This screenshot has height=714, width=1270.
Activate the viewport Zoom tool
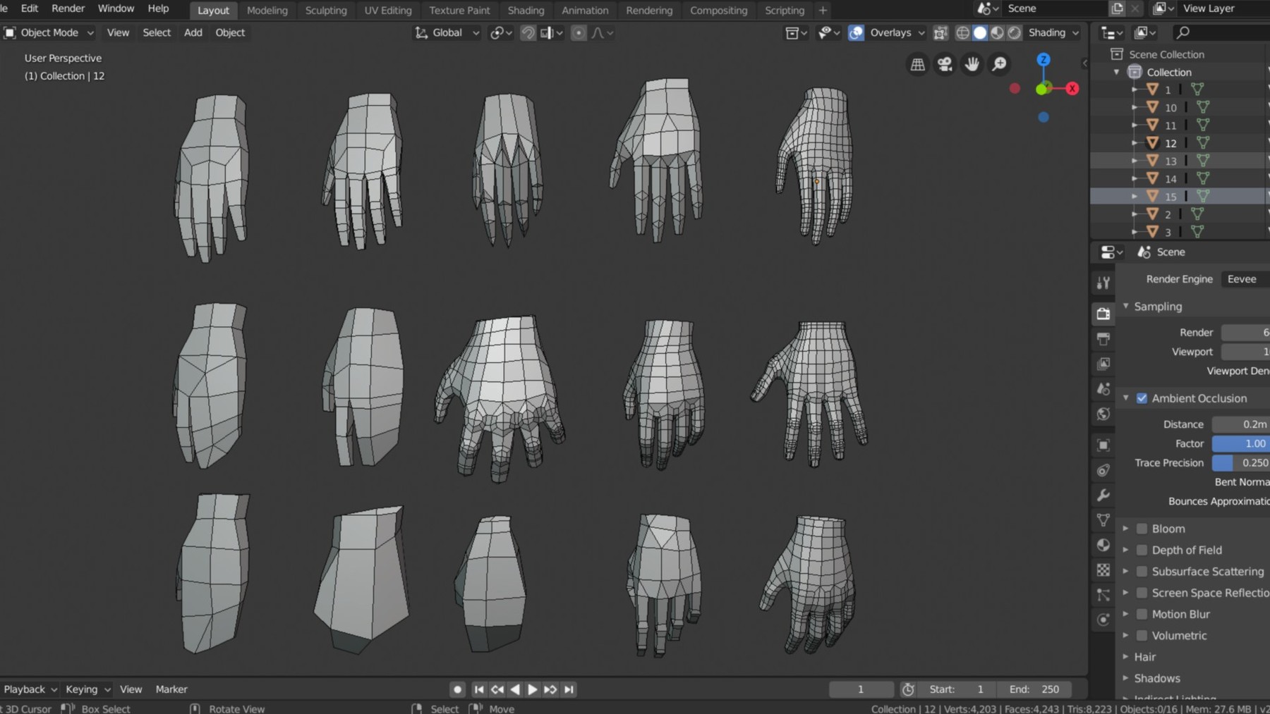pyautogui.click(x=998, y=64)
